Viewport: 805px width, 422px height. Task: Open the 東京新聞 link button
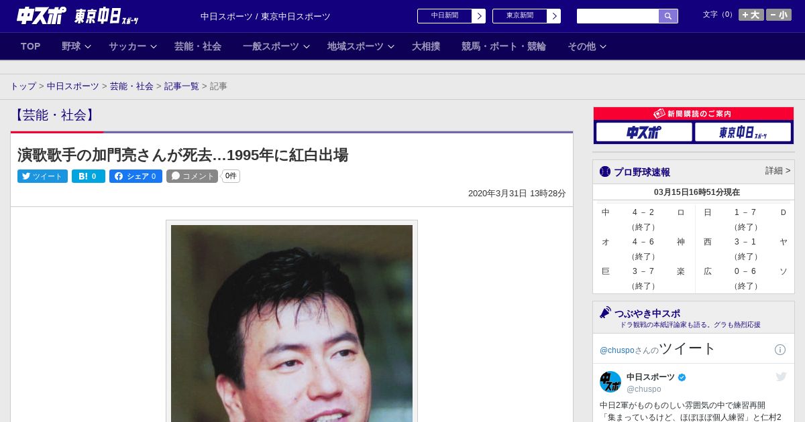click(x=520, y=16)
